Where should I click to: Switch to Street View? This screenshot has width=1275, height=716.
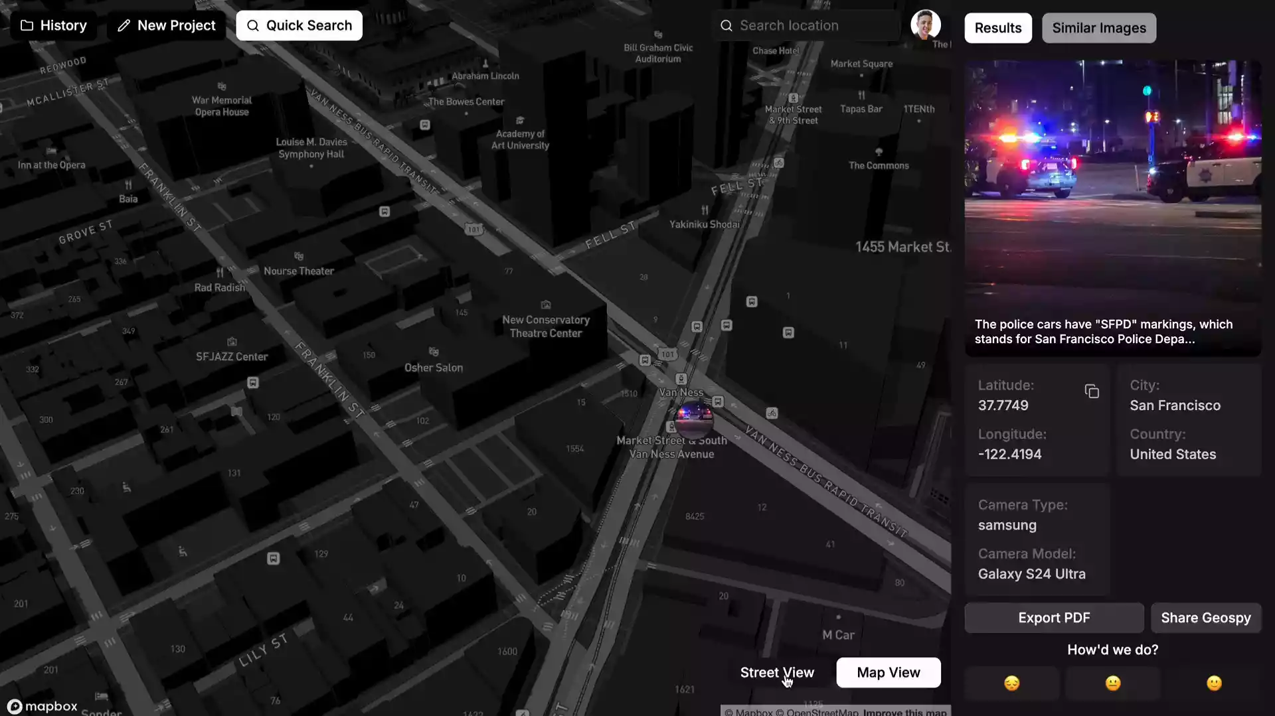[x=777, y=672]
